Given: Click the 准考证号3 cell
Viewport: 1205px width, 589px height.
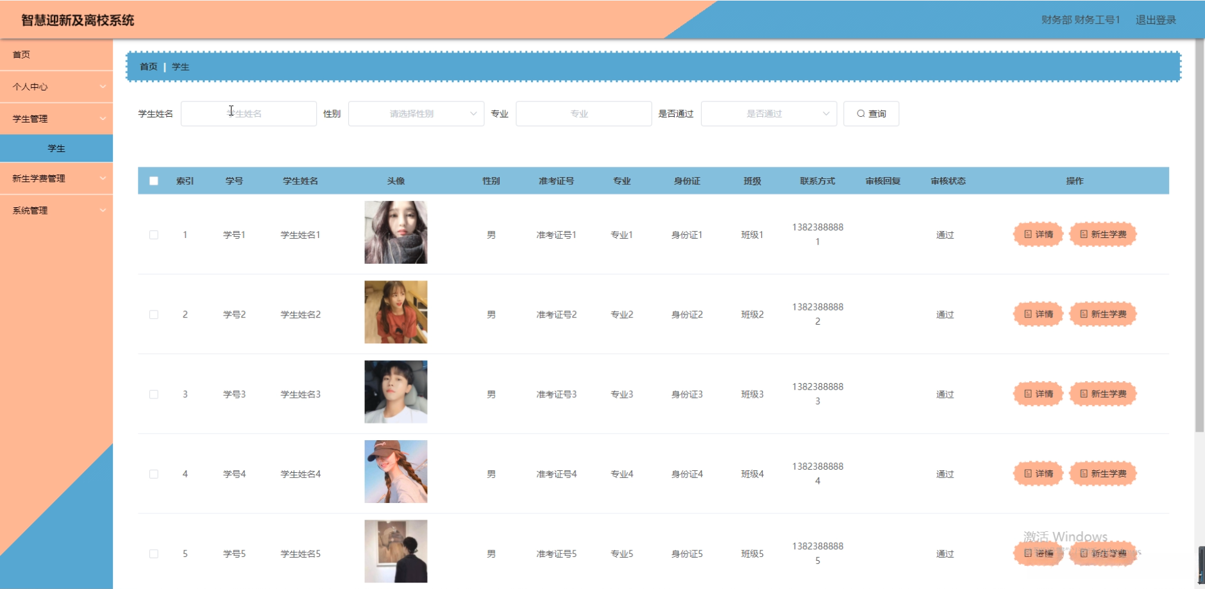Looking at the screenshot, I should pyautogui.click(x=557, y=394).
